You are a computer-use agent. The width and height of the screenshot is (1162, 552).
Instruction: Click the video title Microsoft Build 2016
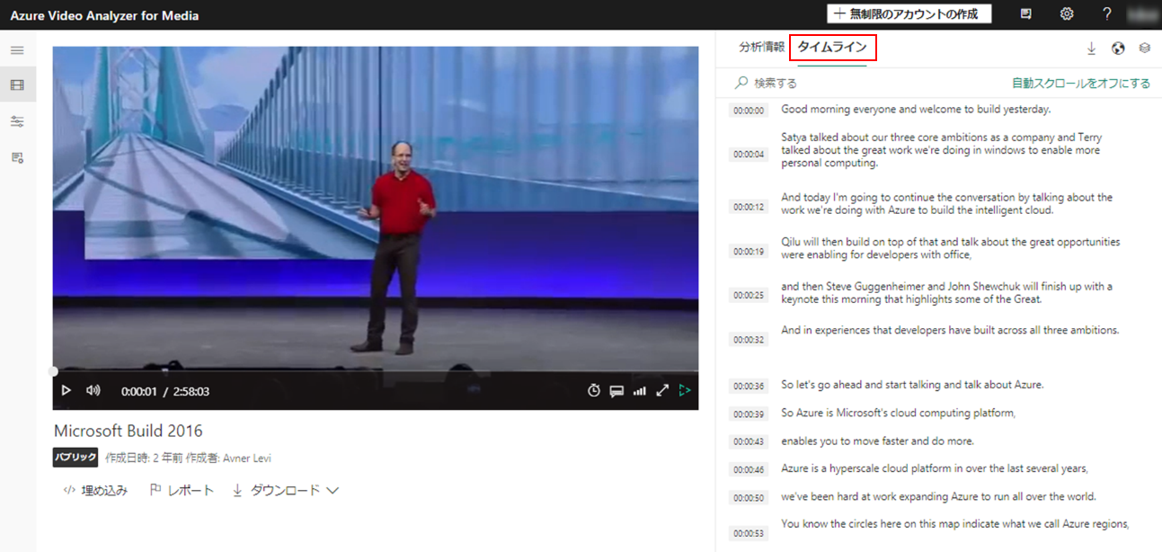click(129, 431)
